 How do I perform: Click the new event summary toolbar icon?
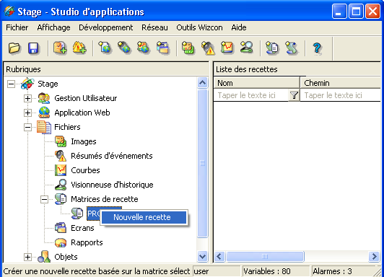pyautogui.click(x=208, y=48)
